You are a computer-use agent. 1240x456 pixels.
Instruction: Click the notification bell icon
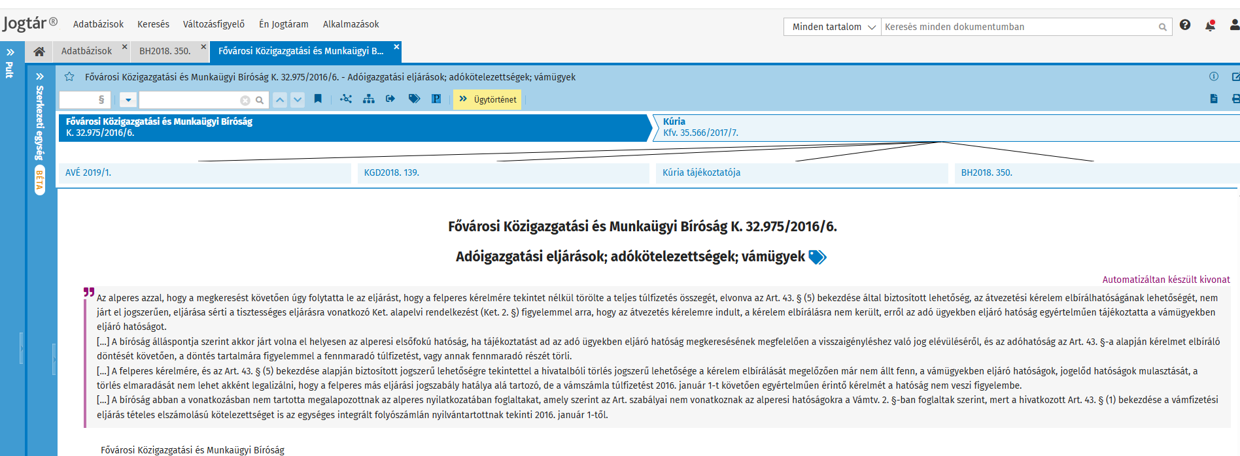(x=1210, y=25)
